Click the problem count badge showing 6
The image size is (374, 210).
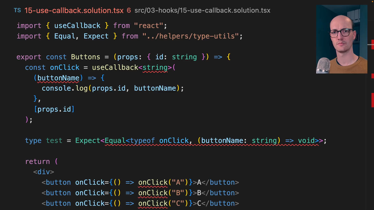(x=129, y=10)
